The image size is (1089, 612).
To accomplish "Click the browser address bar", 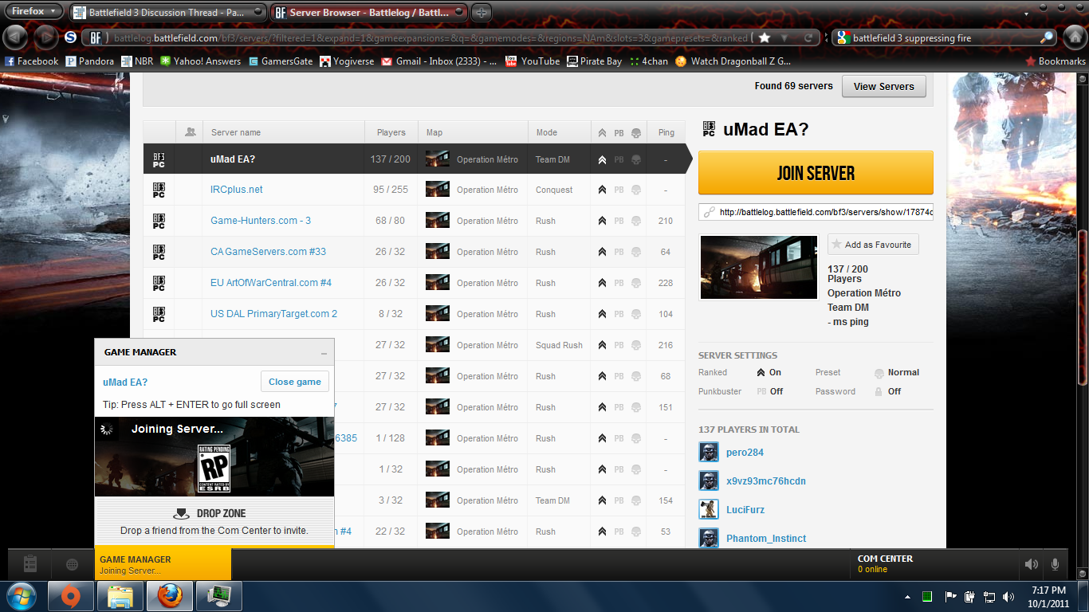I will (430, 37).
